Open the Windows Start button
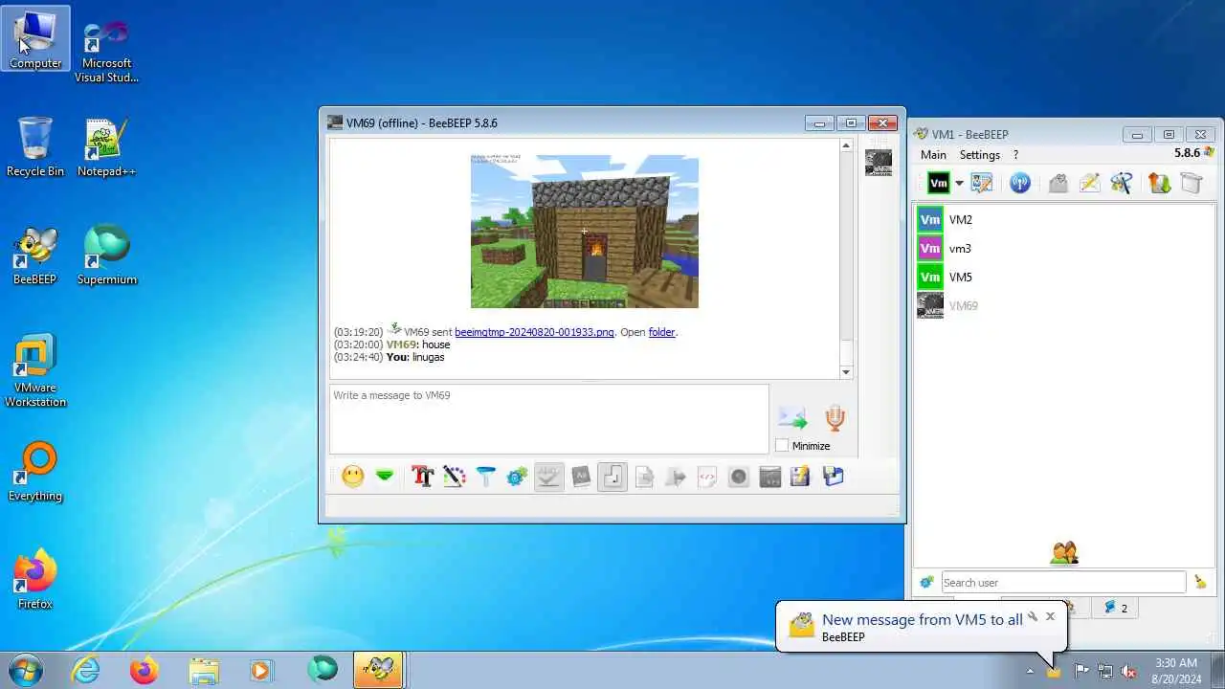This screenshot has width=1225, height=689. pos(25,670)
